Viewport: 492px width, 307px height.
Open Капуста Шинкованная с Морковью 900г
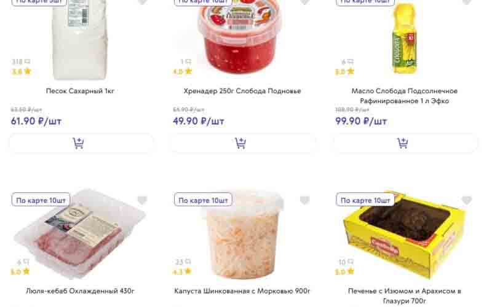242,291
